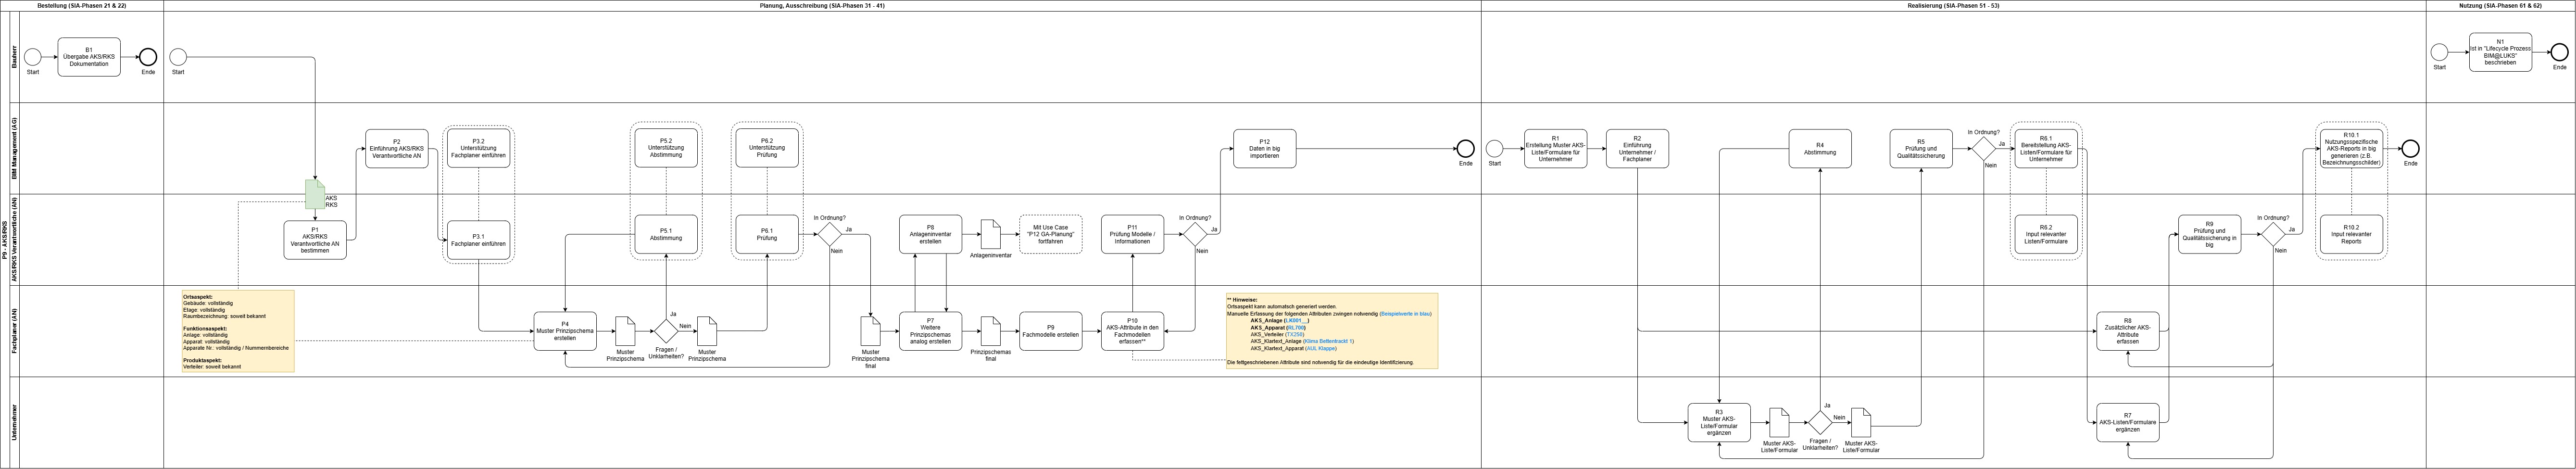Select task R1 Erstellung Muster AKS-Liste/Formulare

pos(1555,149)
